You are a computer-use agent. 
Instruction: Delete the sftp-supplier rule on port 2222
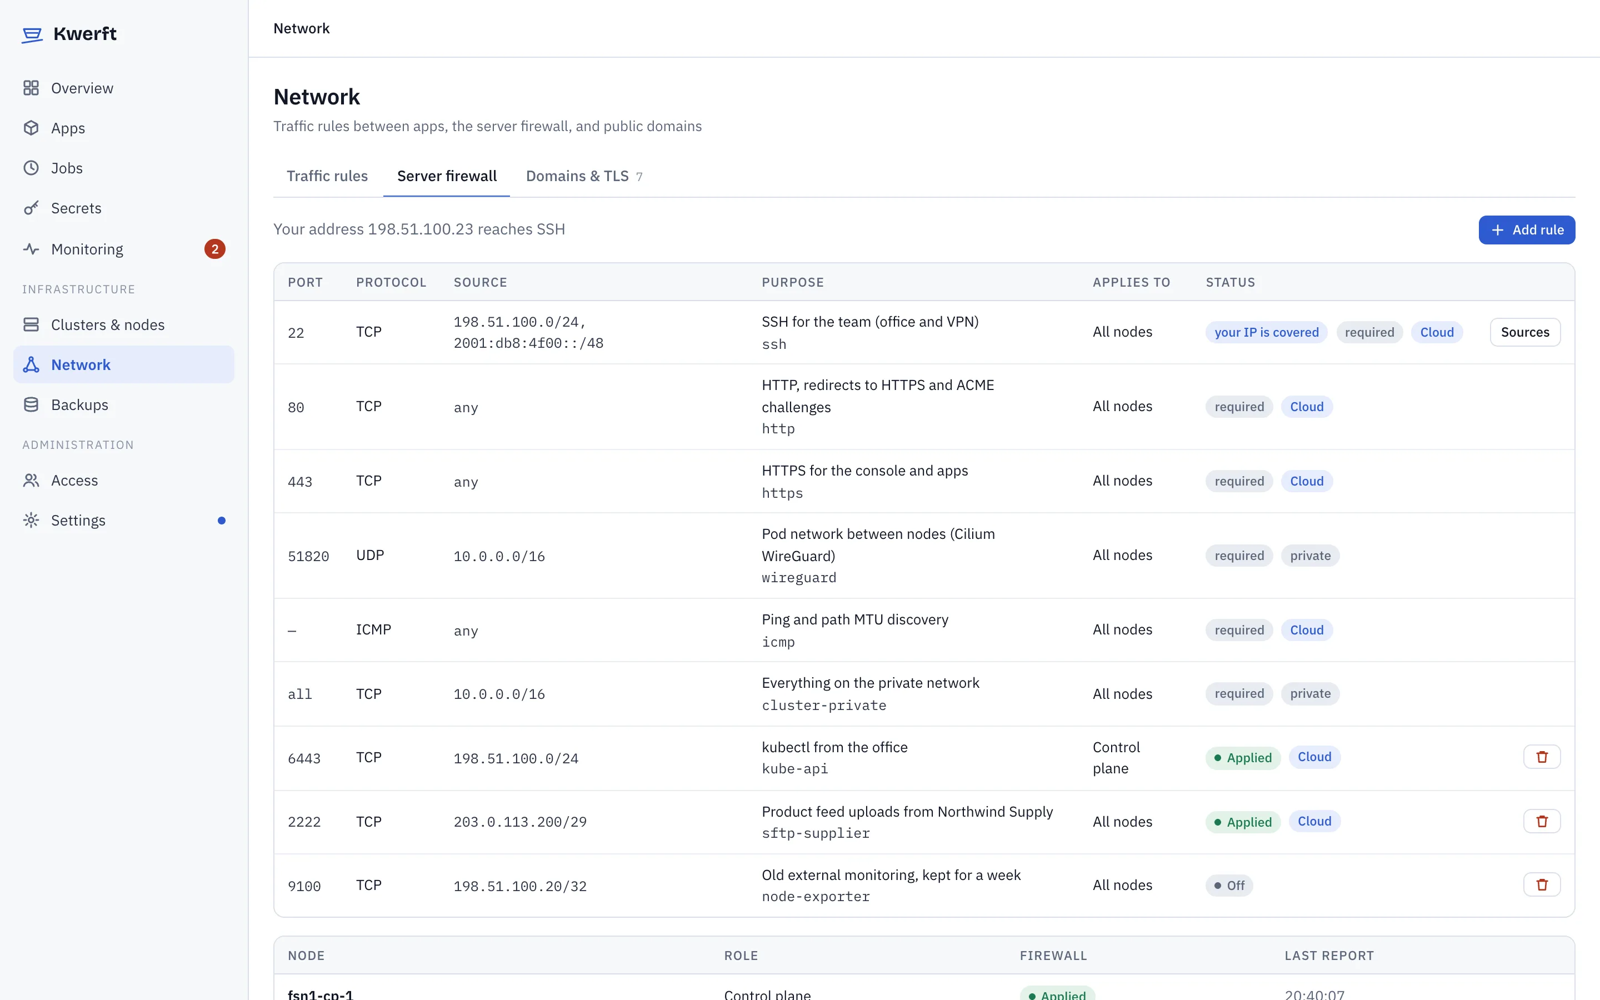1542,821
